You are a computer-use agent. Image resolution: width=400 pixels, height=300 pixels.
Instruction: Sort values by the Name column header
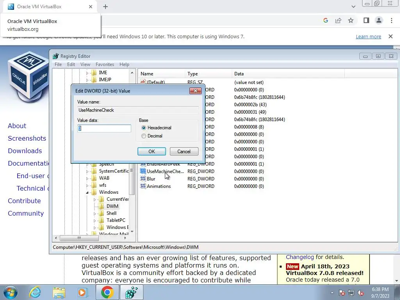coord(161,74)
